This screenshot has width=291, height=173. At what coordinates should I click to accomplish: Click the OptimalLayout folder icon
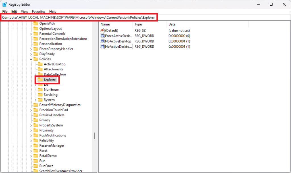tap(36, 29)
